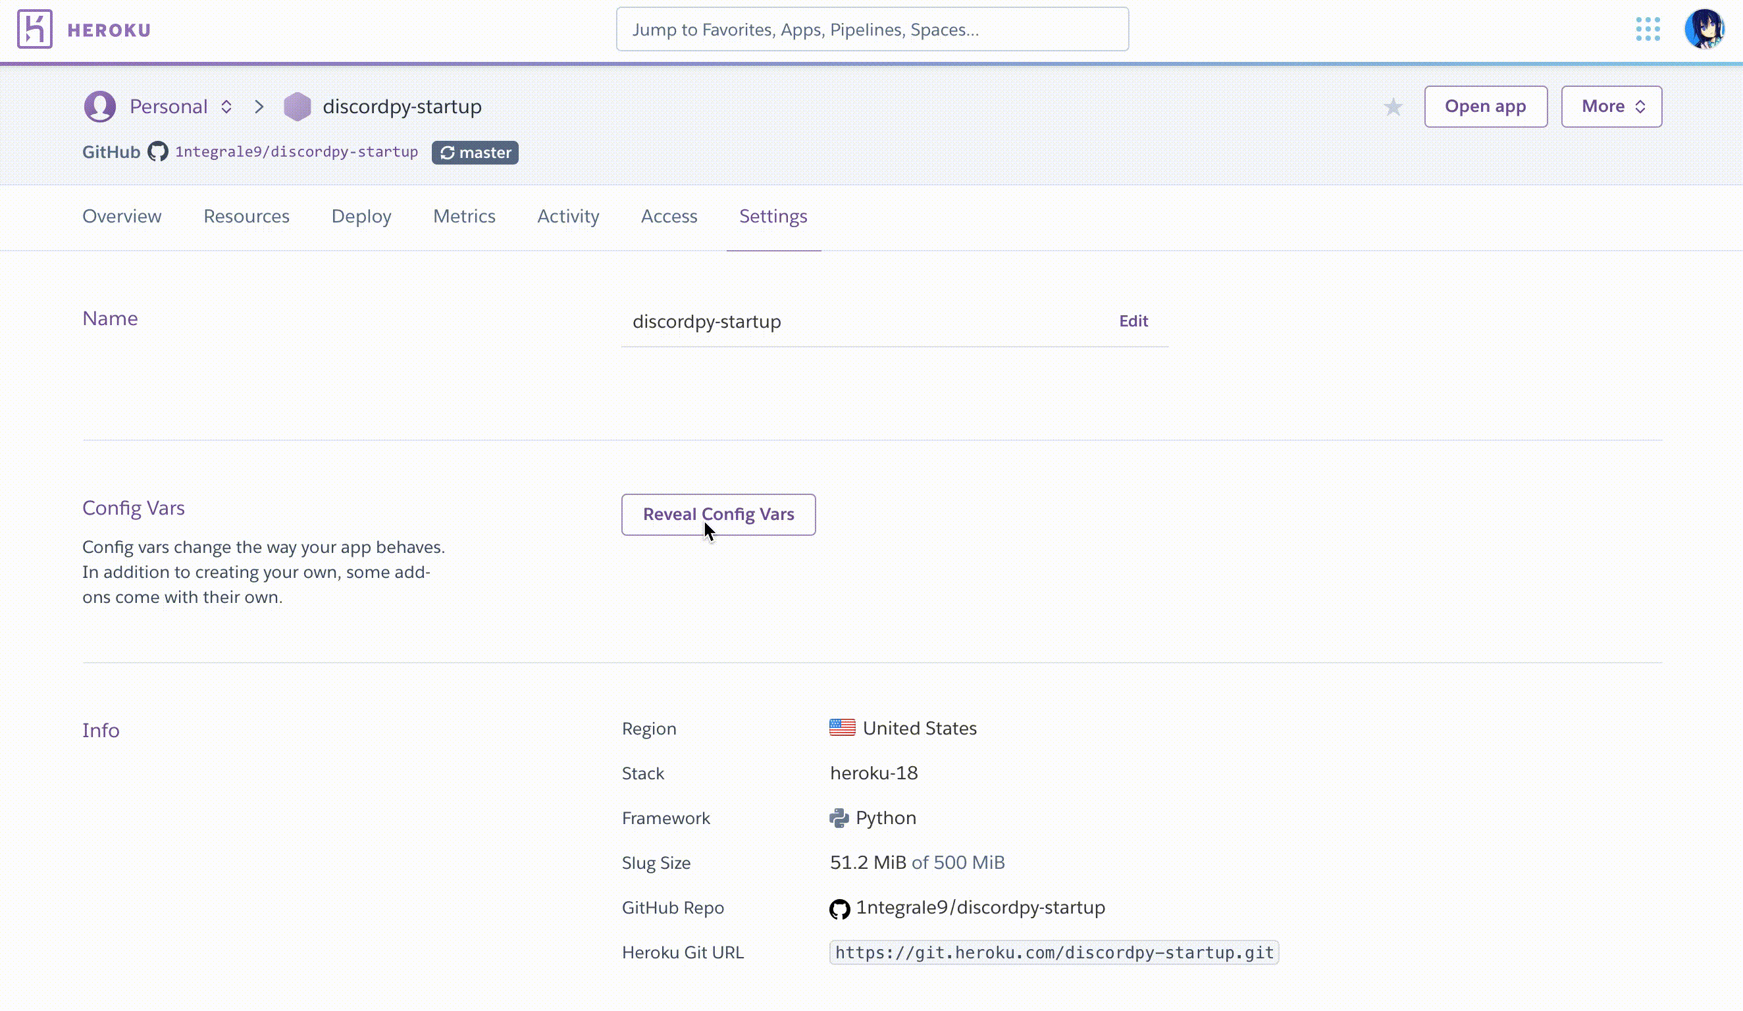Click the Heroku logo in top left
Screen dimensions: 1743x1011
(35, 29)
